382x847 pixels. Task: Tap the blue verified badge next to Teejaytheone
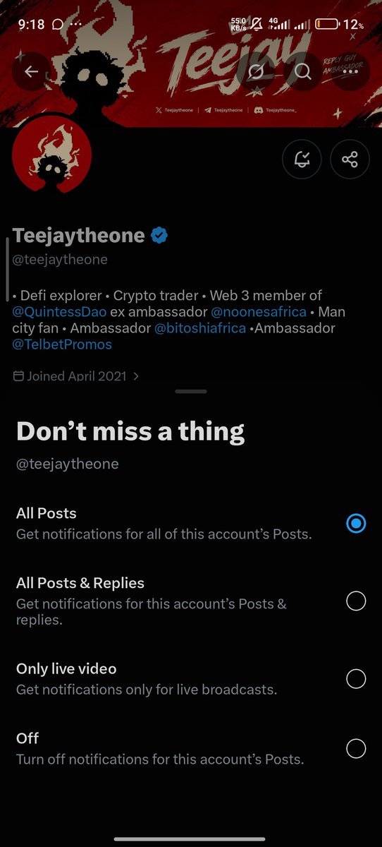pos(159,236)
